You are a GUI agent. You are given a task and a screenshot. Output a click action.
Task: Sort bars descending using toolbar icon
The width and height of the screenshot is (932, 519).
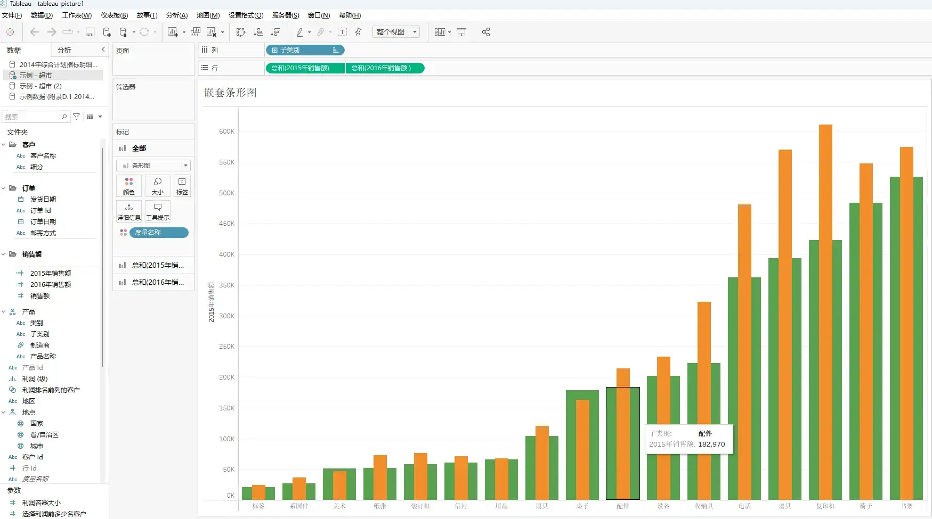275,32
